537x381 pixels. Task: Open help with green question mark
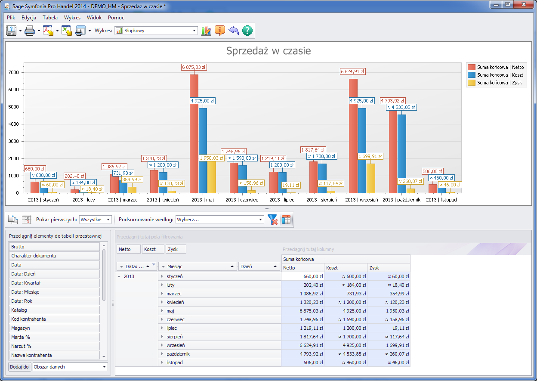point(247,31)
